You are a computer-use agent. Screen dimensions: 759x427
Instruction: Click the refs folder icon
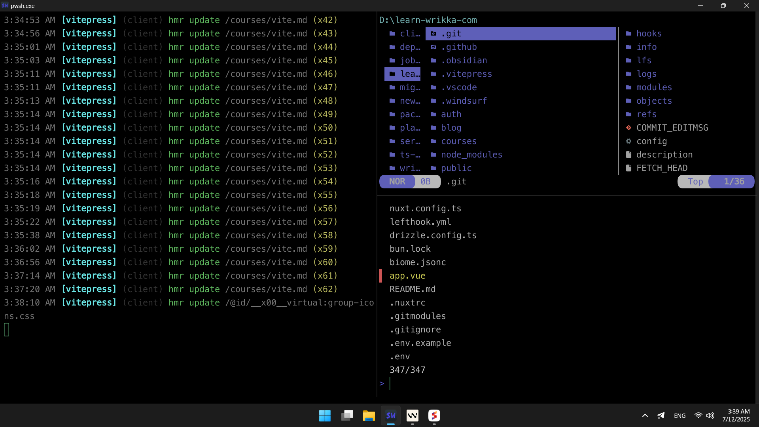point(629,114)
